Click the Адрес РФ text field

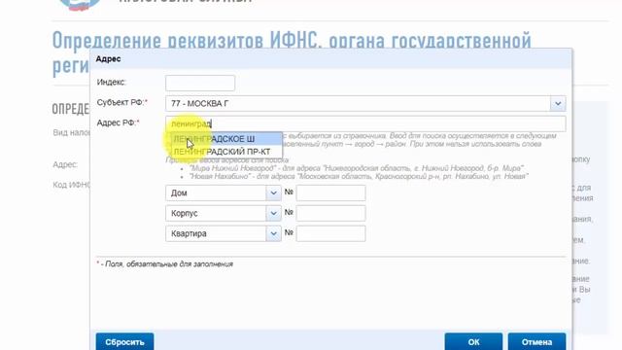pyautogui.click(x=365, y=123)
